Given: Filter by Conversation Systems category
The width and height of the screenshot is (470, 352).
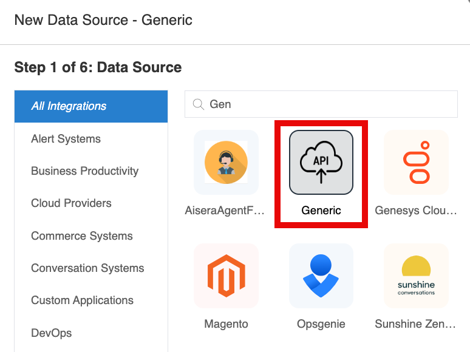Looking at the screenshot, I should click(x=91, y=268).
